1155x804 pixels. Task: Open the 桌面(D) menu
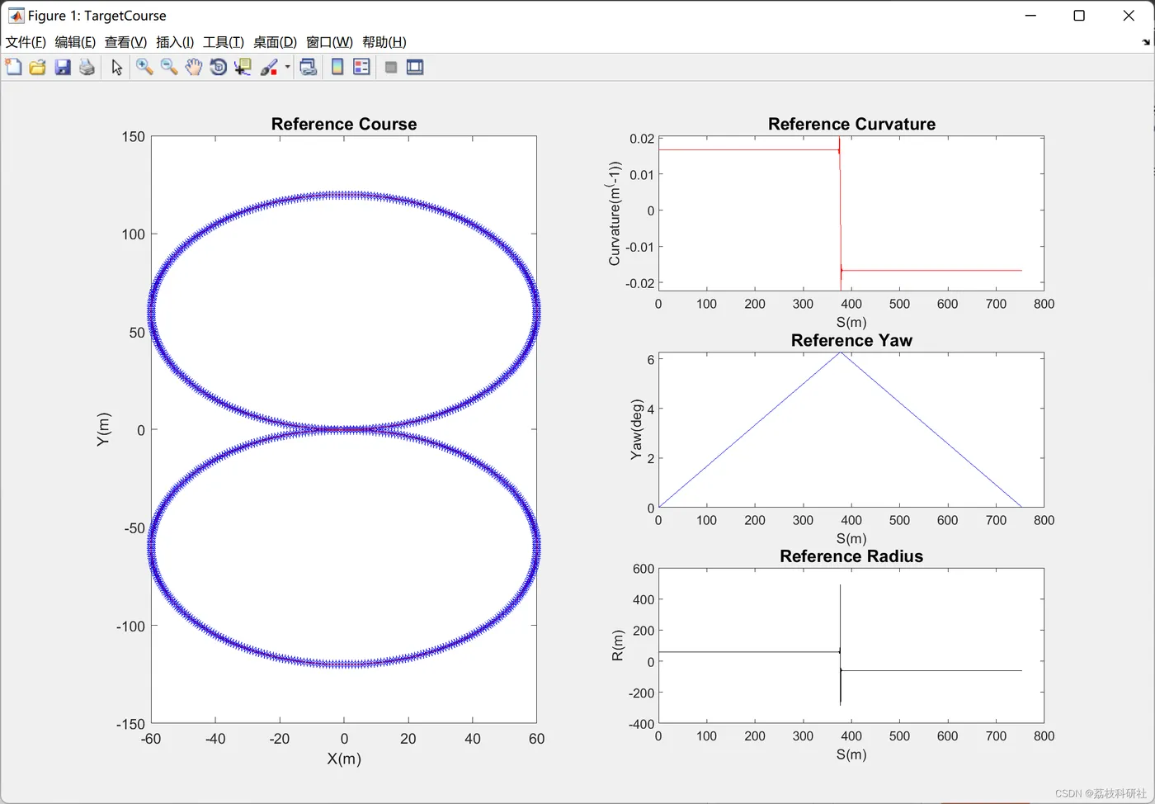(x=275, y=42)
